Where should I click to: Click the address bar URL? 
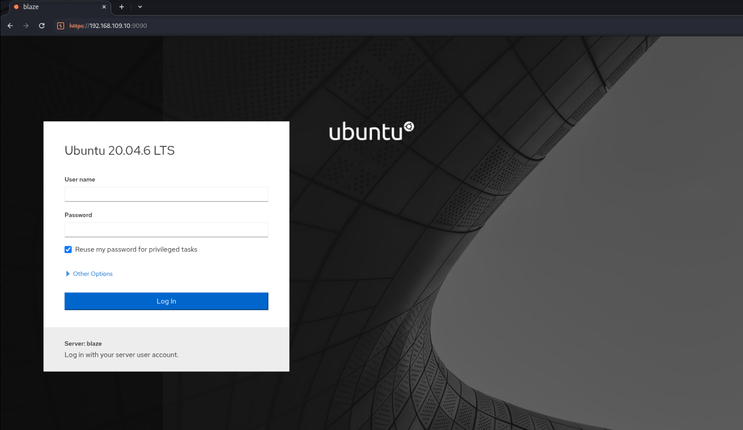click(108, 26)
